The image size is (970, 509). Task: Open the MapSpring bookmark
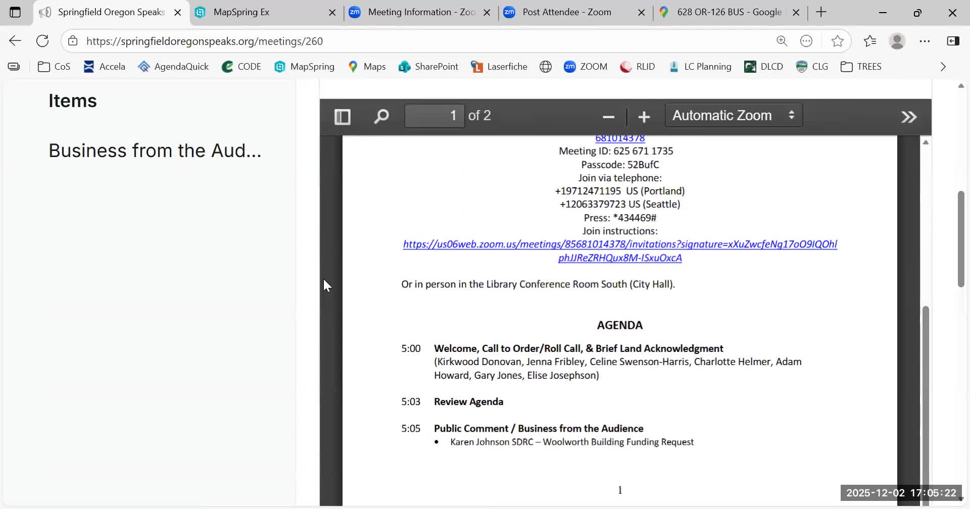[x=305, y=67]
